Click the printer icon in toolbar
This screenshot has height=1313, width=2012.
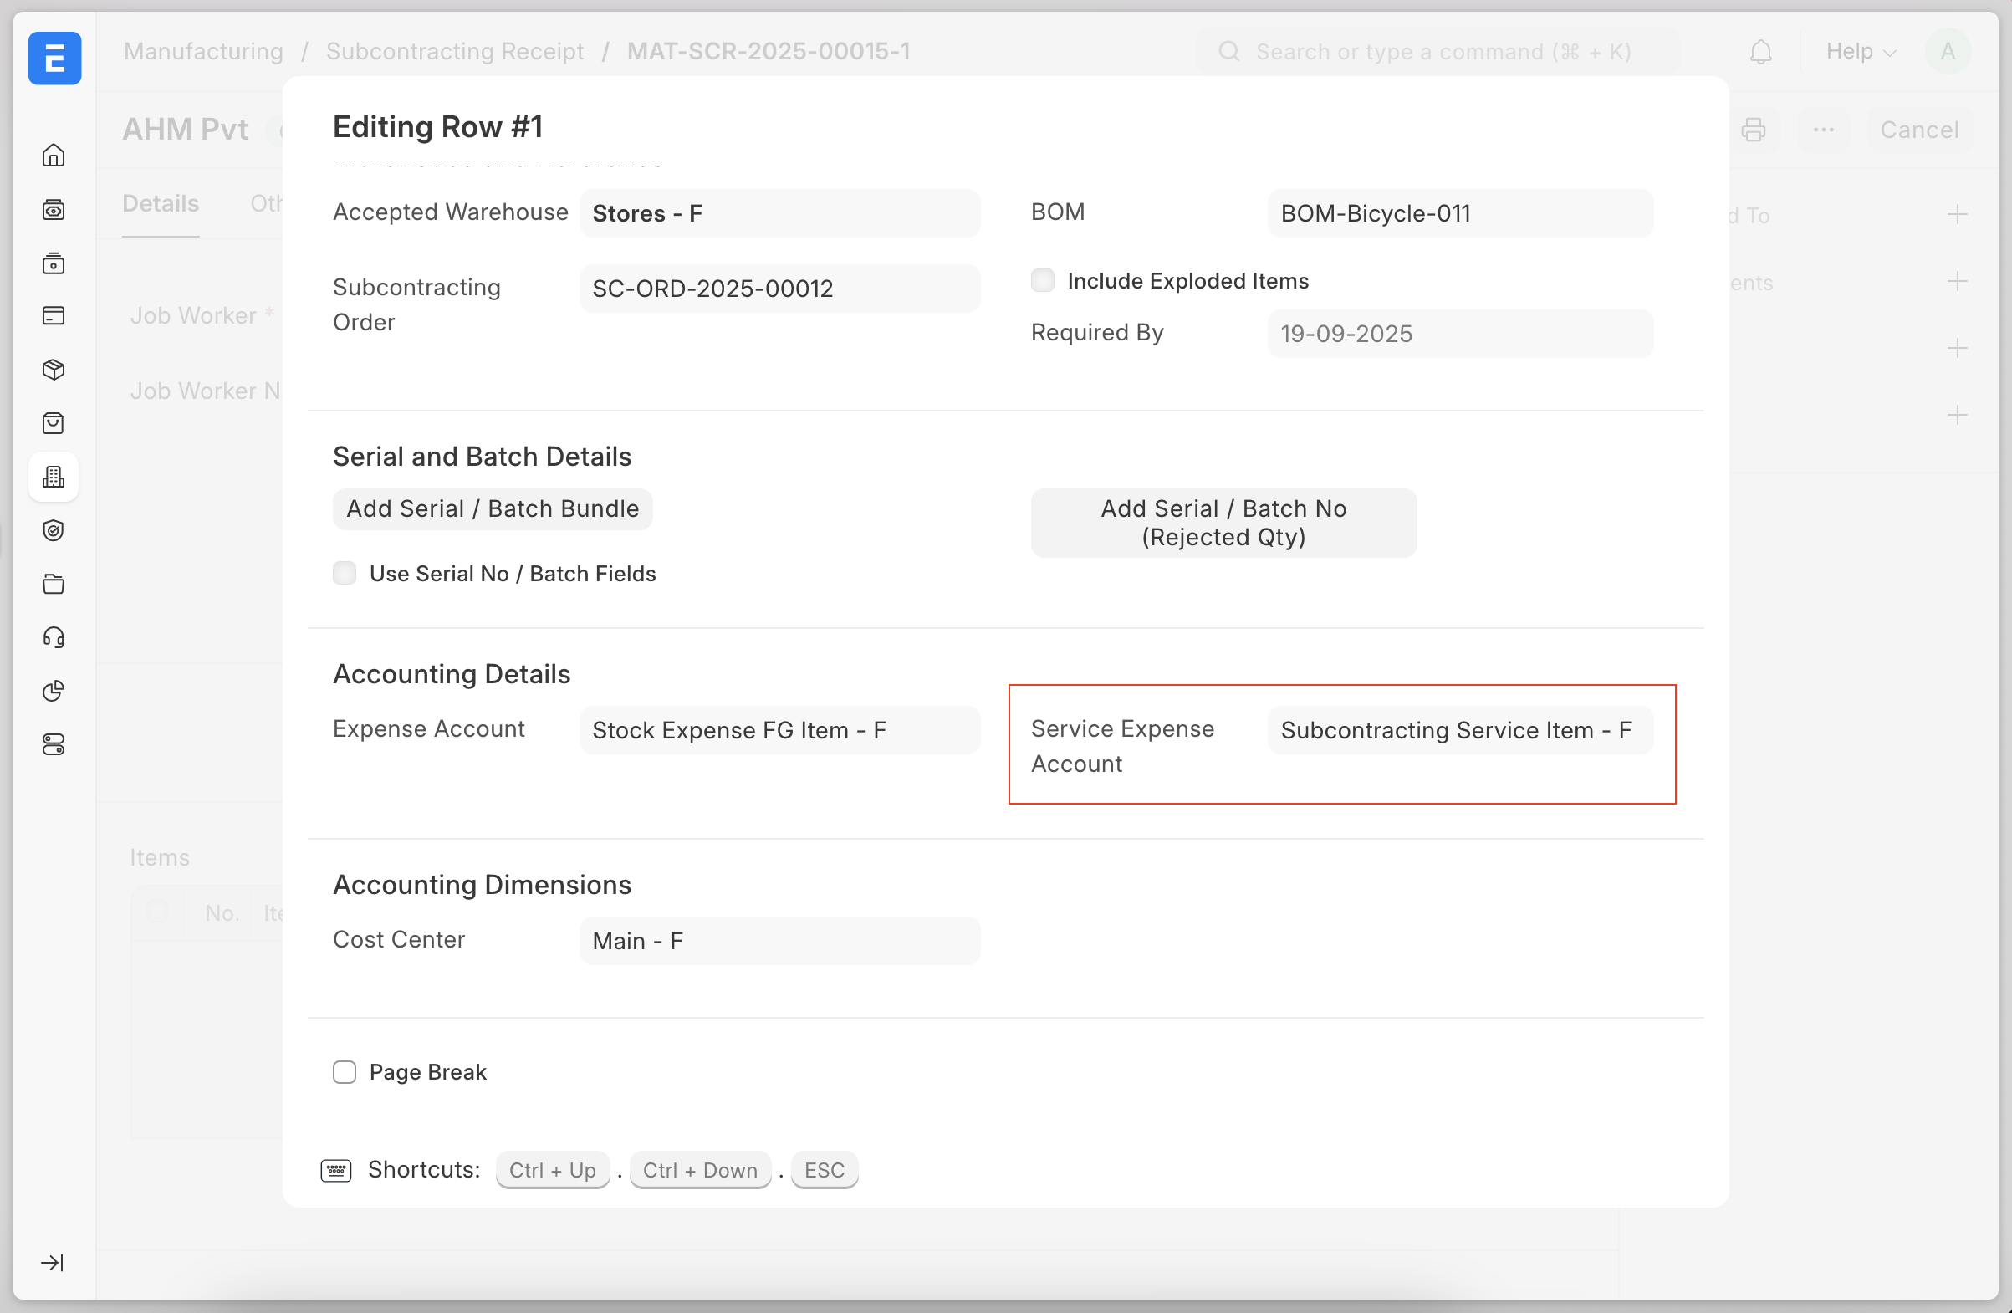pyautogui.click(x=1753, y=130)
